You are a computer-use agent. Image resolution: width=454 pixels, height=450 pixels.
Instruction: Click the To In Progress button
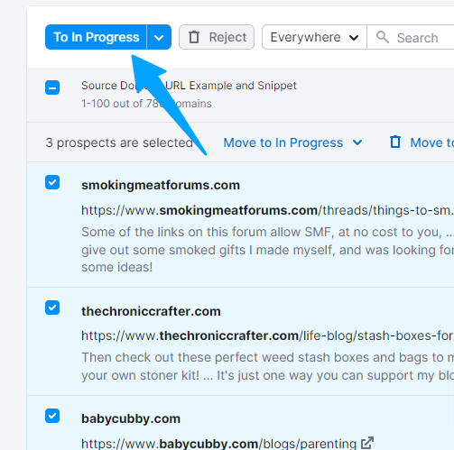click(x=96, y=37)
